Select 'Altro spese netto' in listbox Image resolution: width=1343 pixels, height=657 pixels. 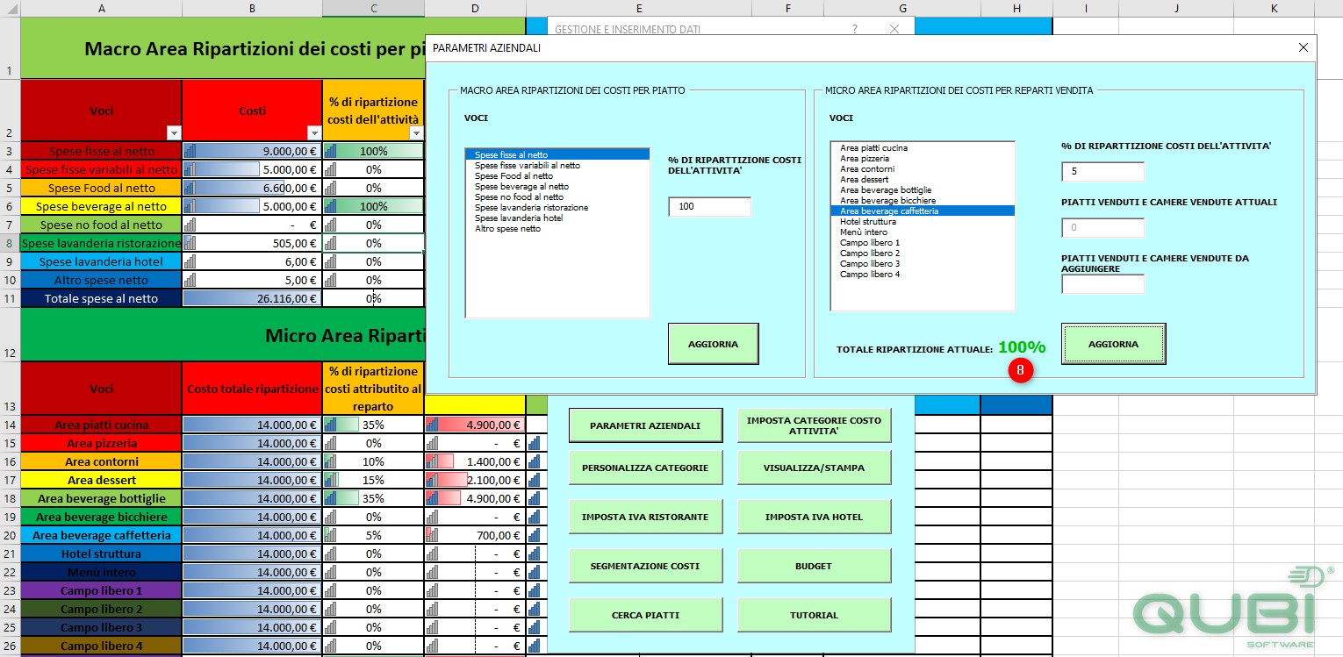(x=557, y=228)
